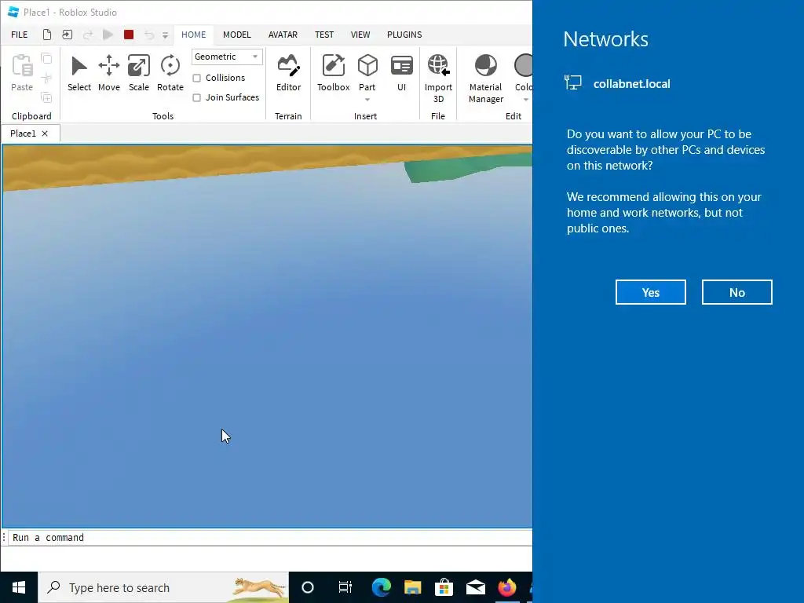Click the Paste clipboard button
This screenshot has width=804, height=603.
[x=22, y=74]
